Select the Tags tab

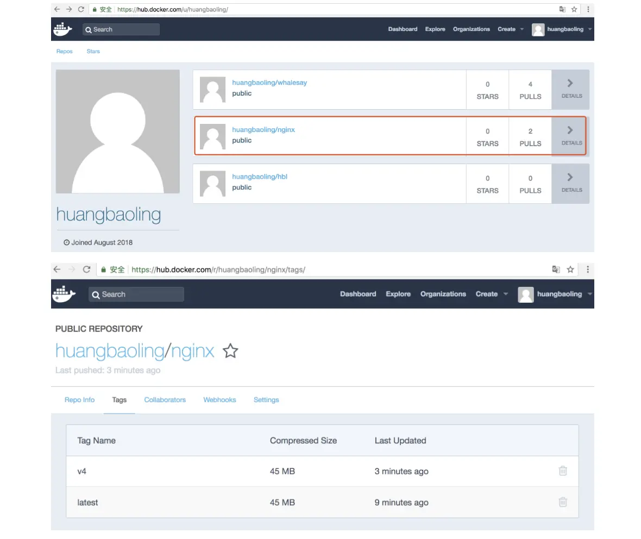tap(120, 399)
